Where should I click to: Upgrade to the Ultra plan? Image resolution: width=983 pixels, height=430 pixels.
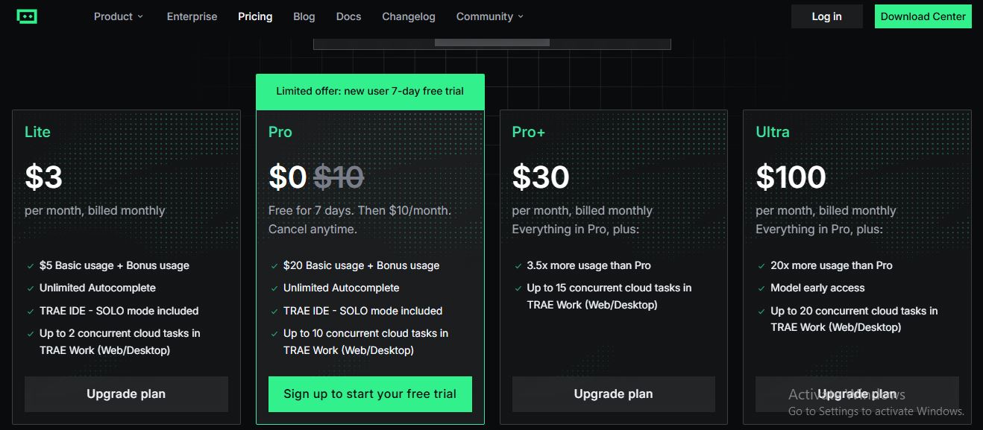point(857,394)
